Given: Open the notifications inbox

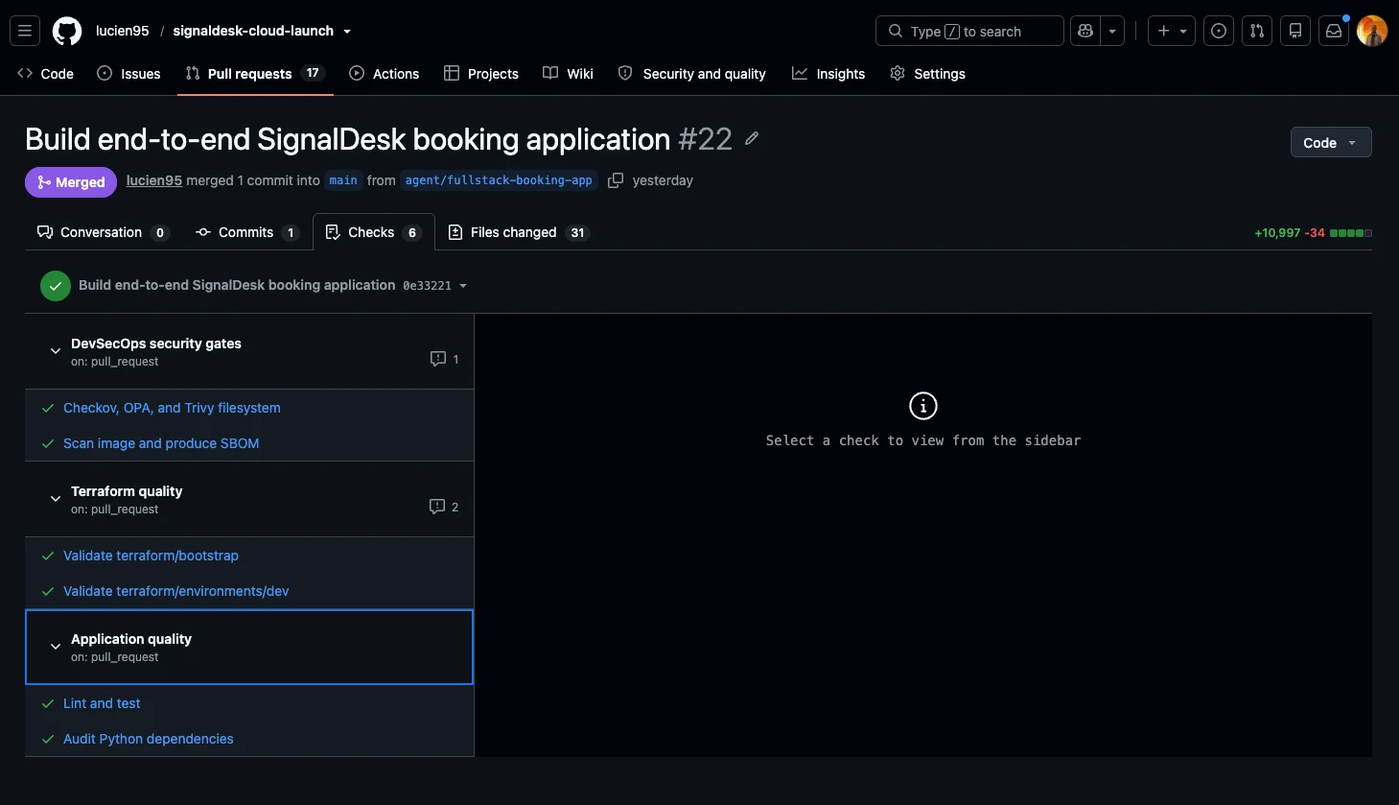Looking at the screenshot, I should tap(1334, 31).
